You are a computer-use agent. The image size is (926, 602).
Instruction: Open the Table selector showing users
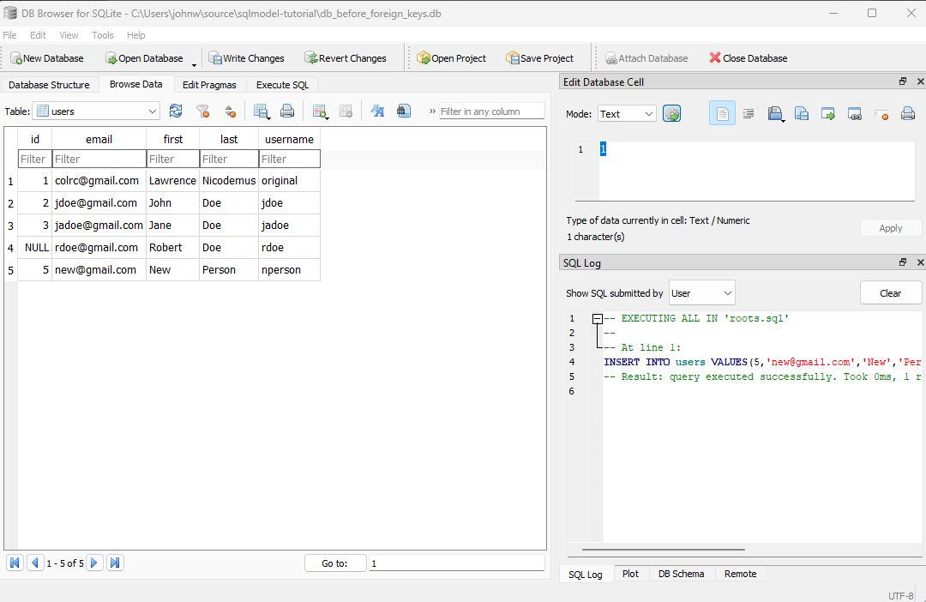pos(96,111)
